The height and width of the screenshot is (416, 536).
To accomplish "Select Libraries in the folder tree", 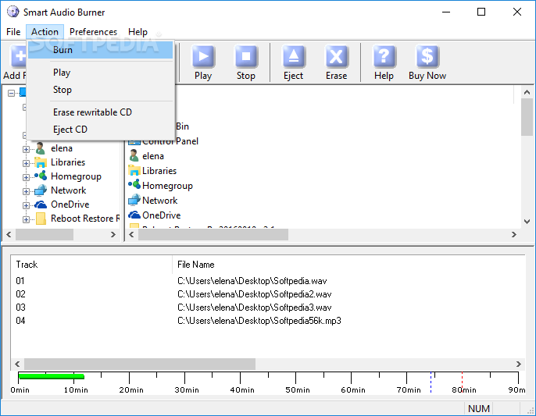I will point(68,162).
